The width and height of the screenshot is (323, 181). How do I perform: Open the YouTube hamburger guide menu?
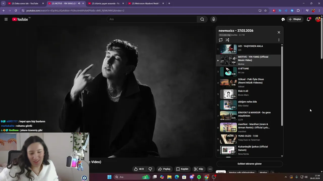6,19
